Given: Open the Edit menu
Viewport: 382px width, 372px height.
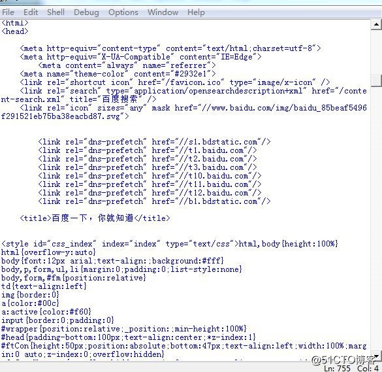Looking at the screenshot, I should click(31, 12).
